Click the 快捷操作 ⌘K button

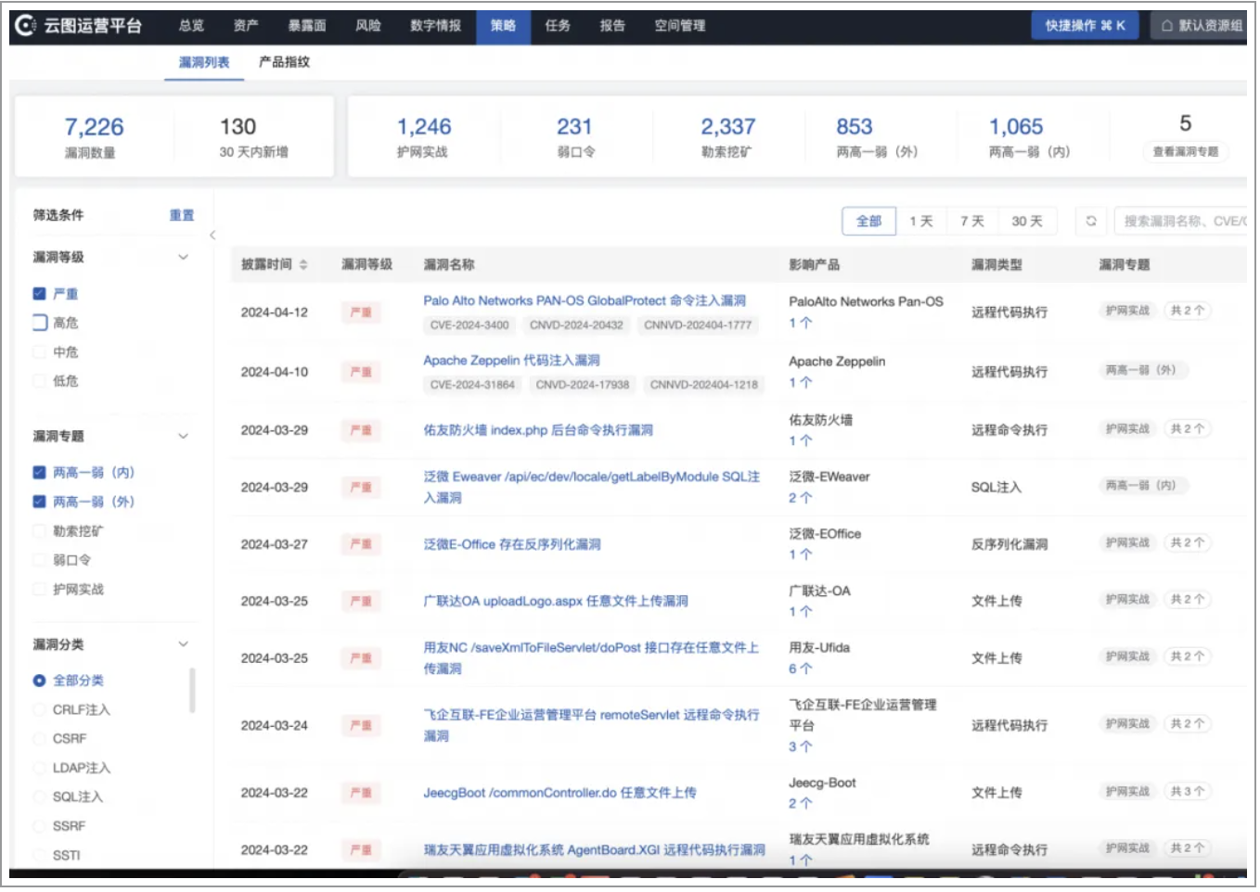coord(1084,25)
